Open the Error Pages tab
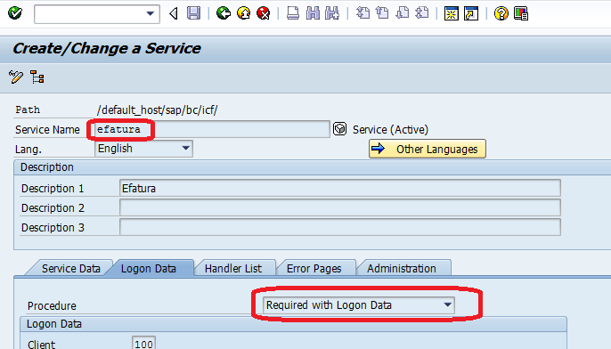 [314, 268]
